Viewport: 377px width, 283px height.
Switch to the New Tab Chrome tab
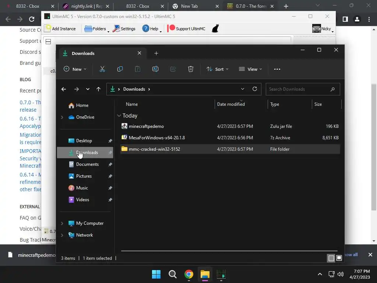coord(195,6)
